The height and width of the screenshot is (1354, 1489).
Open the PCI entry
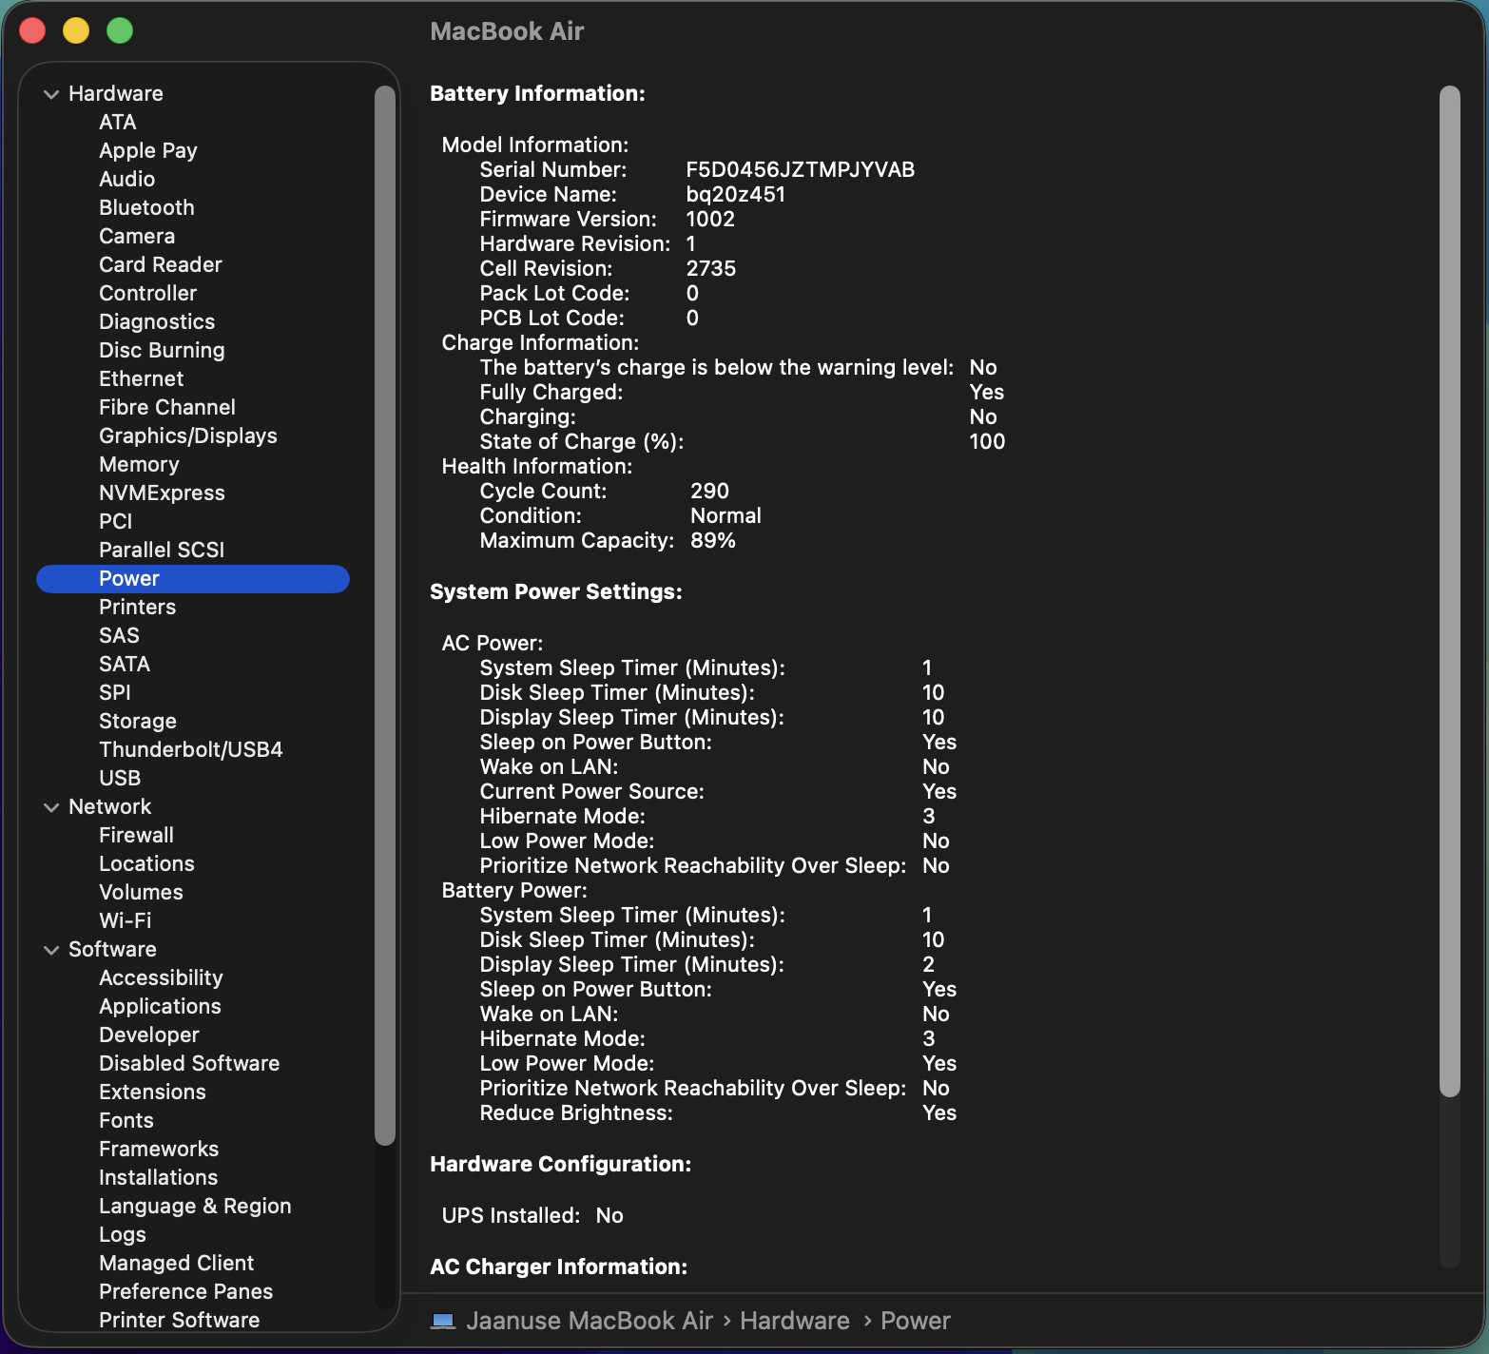click(x=116, y=521)
